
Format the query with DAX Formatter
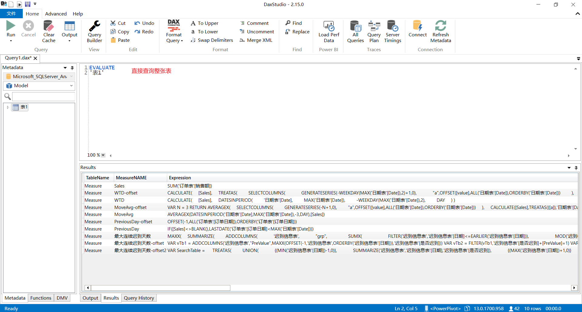(x=174, y=32)
